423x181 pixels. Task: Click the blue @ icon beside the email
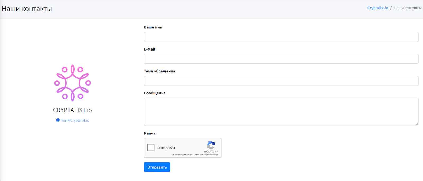[58, 120]
